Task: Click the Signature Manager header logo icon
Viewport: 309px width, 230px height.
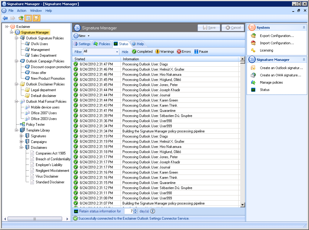Action: 77,28
